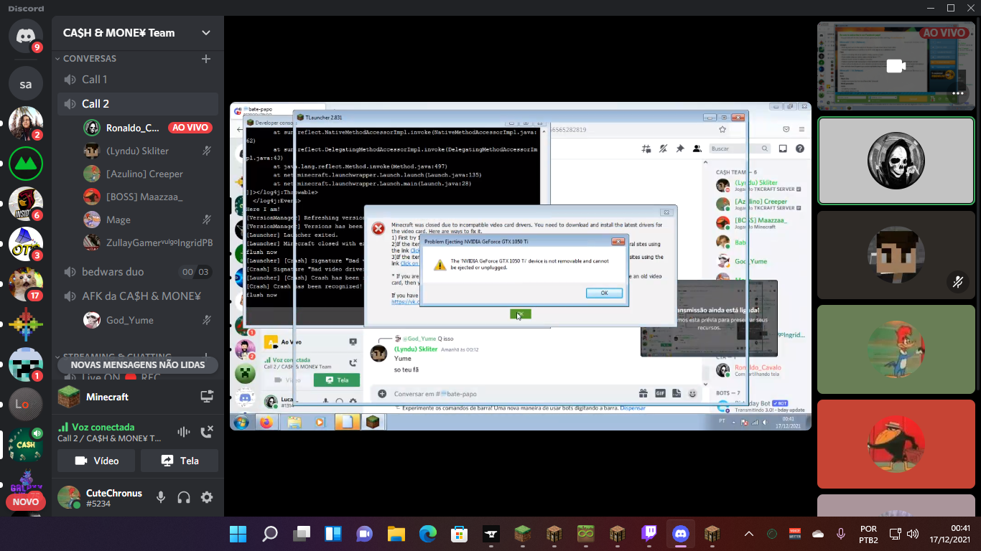Select the live stream preview tile
The height and width of the screenshot is (551, 981).
tap(896, 67)
